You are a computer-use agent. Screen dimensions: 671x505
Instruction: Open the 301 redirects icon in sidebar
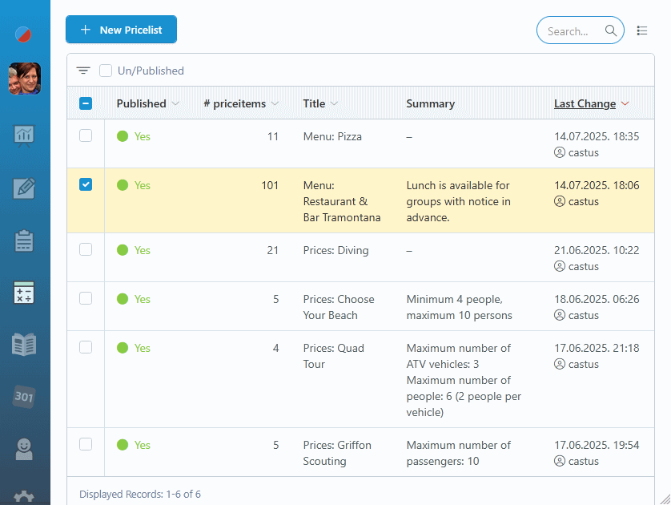pyautogui.click(x=25, y=396)
